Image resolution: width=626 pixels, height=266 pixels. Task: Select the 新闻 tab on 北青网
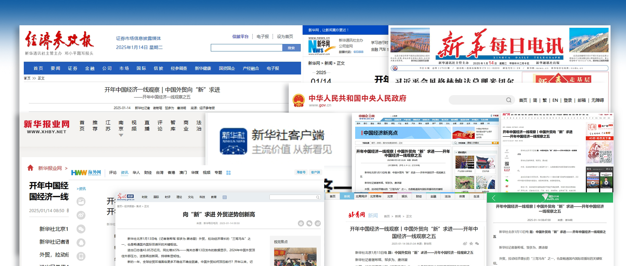coord(347,197)
